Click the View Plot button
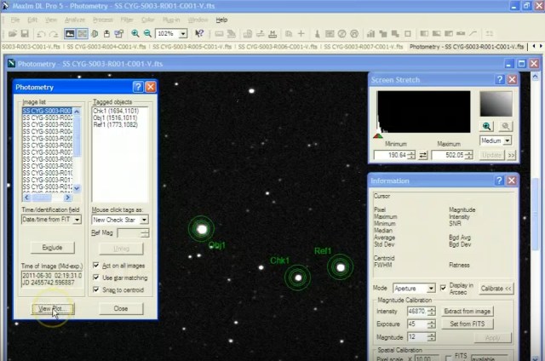The width and height of the screenshot is (545, 361). (51, 308)
